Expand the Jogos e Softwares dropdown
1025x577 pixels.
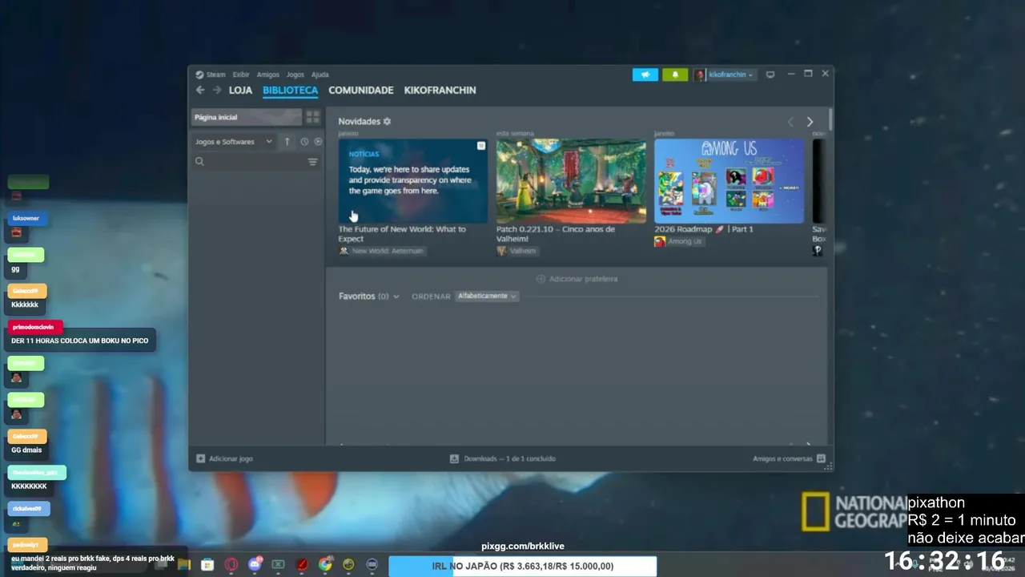[x=233, y=142]
